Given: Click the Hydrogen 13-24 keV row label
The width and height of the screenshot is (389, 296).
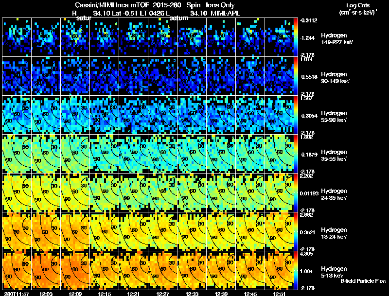Looking at the screenshot, I should pos(334,233).
